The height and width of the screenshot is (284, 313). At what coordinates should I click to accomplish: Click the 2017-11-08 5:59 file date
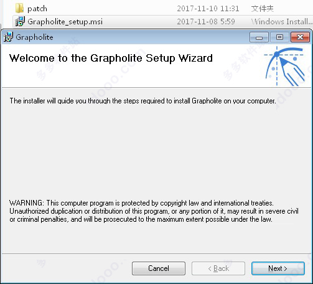[206, 22]
